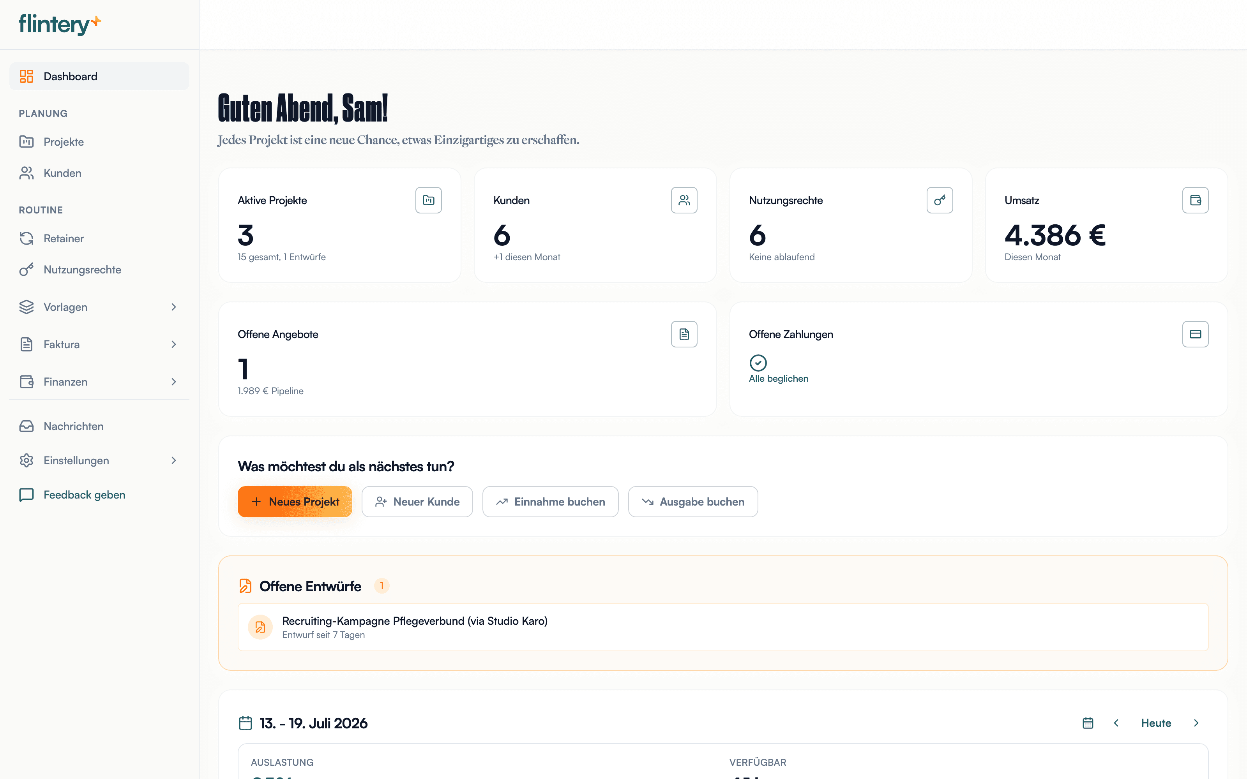The width and height of the screenshot is (1247, 779).
Task: Click the Umsatz card wallet icon
Action: 1196,200
